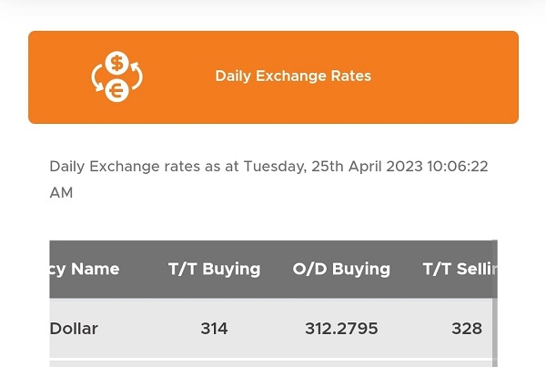Click the 328 T/T Selling value
546x367 pixels.
pos(467,329)
